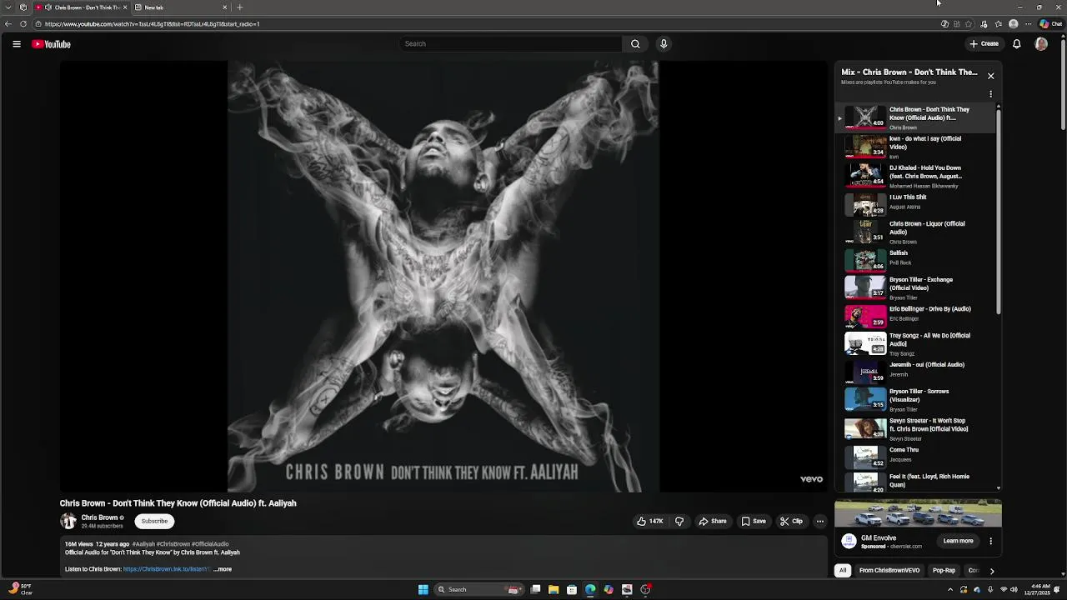Open the Mix playlist three-dot options
This screenshot has width=1067, height=600.
(x=990, y=94)
